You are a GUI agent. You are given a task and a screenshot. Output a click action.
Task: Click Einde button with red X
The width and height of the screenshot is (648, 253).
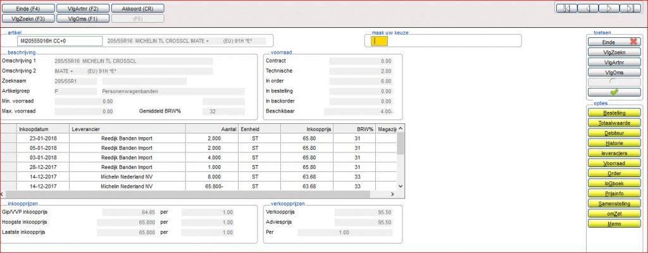click(613, 42)
